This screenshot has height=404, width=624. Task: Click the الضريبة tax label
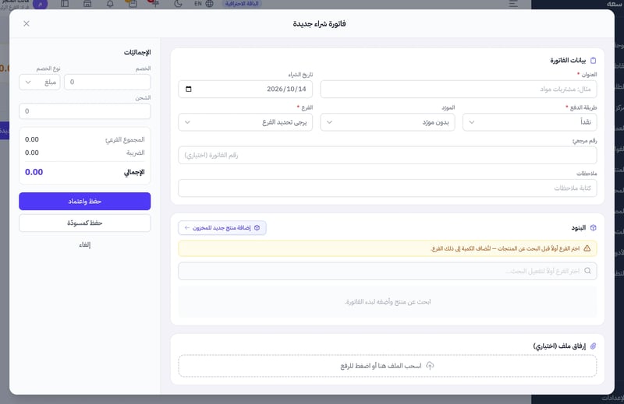[x=135, y=153]
